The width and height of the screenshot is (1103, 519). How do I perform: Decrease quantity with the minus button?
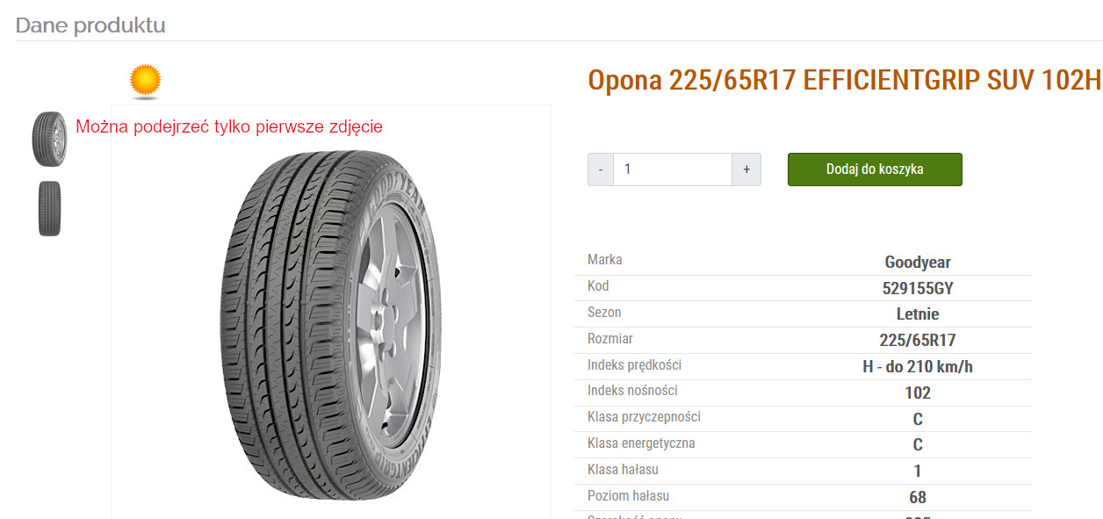click(601, 169)
